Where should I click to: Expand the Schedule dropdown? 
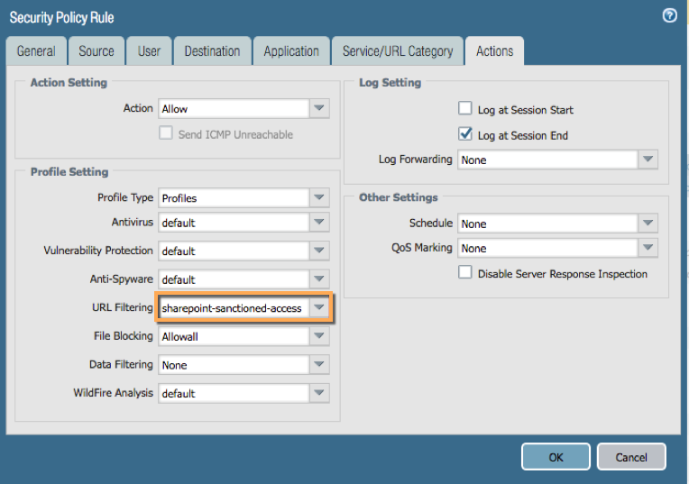click(x=648, y=224)
